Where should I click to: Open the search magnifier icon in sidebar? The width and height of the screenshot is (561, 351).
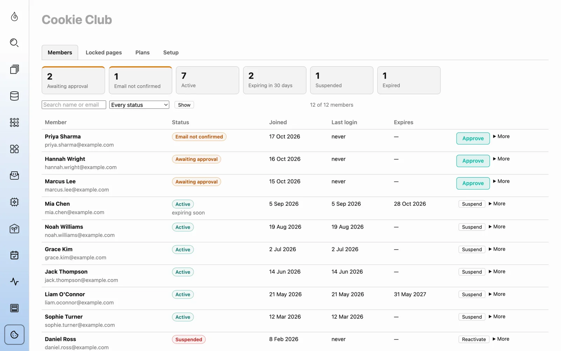[14, 43]
